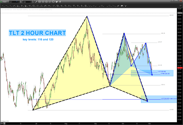Click the chain link icon
183x125 pixels.
pos(50,2)
